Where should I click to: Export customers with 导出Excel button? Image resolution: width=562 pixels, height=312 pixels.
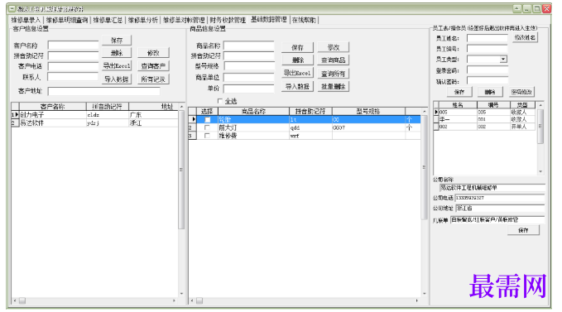click(x=117, y=65)
